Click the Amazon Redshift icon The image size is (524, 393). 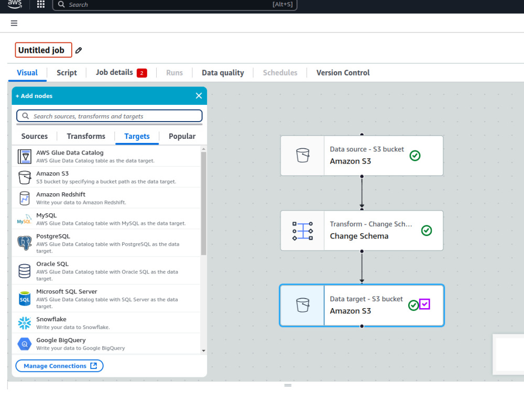coord(25,198)
